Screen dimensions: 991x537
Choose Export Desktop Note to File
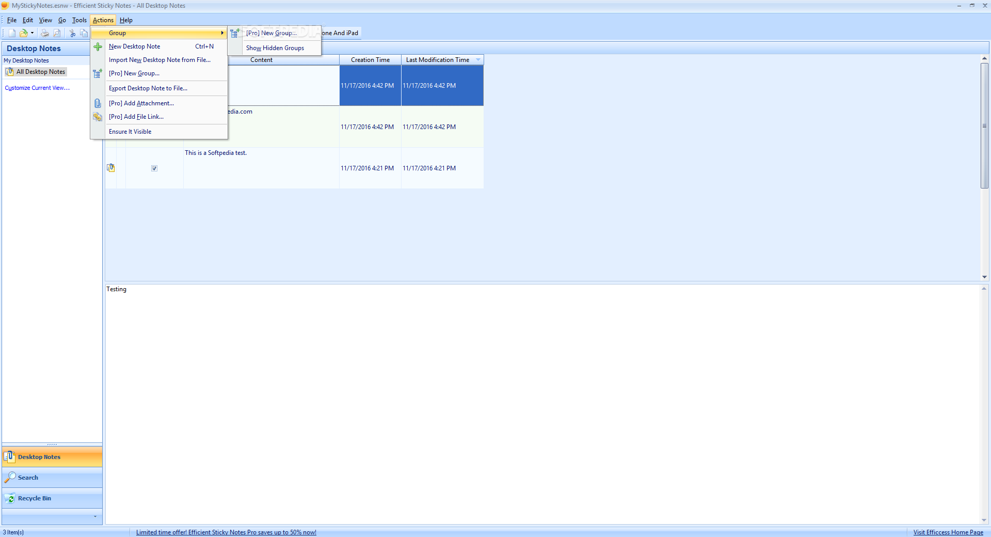coord(159,88)
